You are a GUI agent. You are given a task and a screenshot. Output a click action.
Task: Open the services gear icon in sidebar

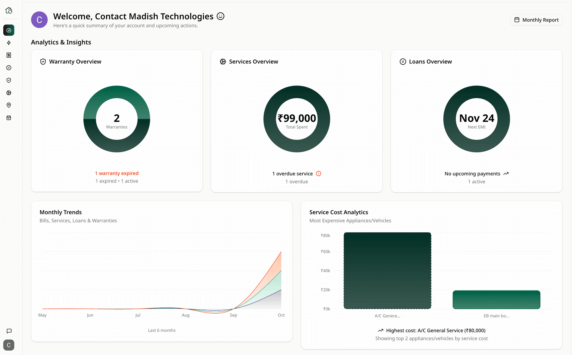pyautogui.click(x=9, y=93)
